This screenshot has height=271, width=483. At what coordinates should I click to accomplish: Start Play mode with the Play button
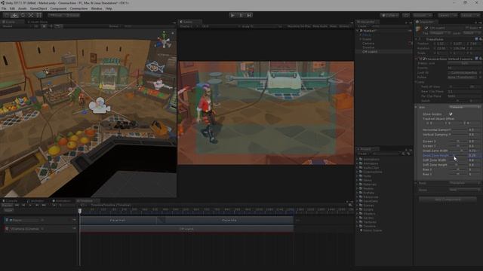(232, 15)
